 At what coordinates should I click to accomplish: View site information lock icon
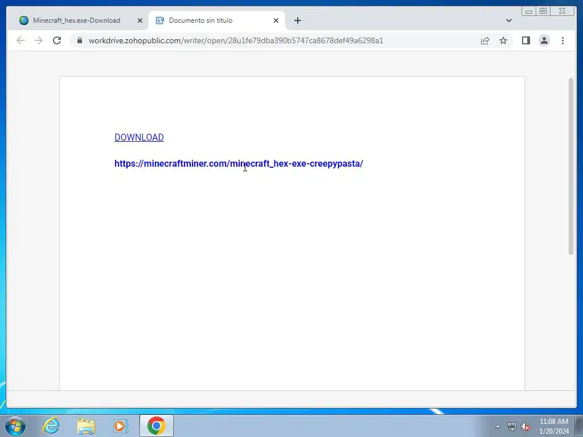(80, 40)
